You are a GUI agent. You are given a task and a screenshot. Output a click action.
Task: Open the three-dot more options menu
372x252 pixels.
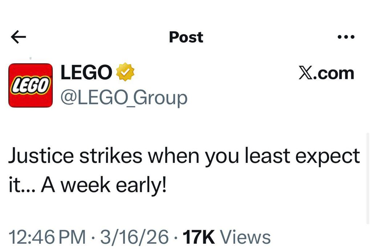pos(345,37)
